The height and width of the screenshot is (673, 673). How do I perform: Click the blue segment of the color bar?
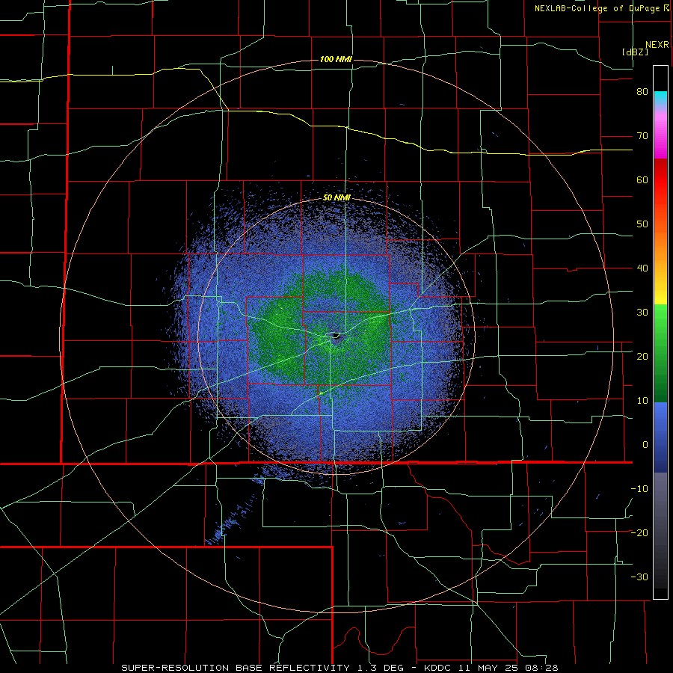click(660, 437)
